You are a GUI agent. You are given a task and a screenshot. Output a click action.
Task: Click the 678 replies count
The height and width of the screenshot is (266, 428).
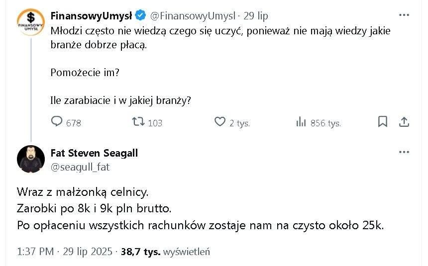[73, 123]
